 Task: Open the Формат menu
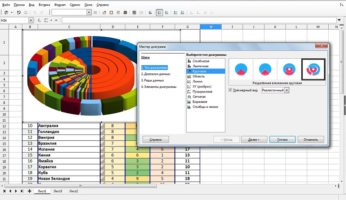point(60,5)
